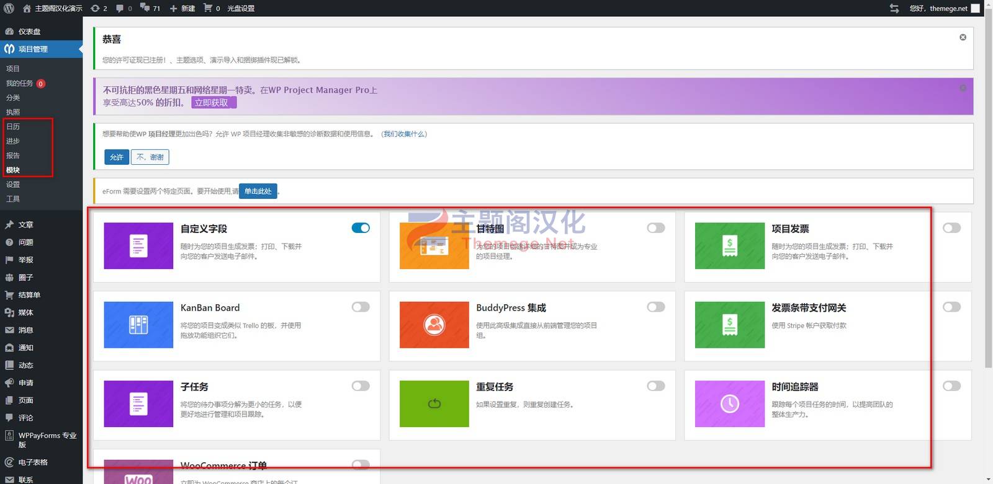
Task: Click the 问题 question icon in sidebar
Action: (9, 242)
